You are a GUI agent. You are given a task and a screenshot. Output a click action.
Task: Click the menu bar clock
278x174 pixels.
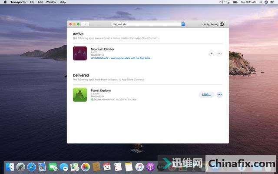[x=248, y=2]
